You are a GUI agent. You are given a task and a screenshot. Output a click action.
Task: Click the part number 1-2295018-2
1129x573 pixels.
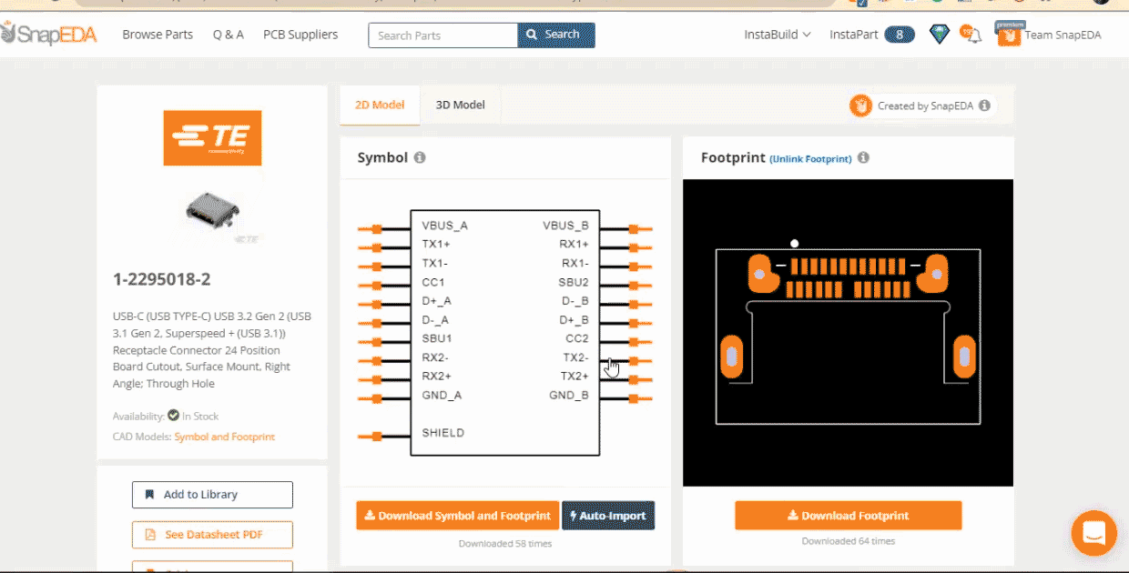(162, 279)
